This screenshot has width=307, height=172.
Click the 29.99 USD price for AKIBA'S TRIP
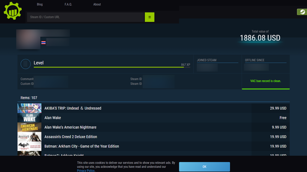pos(278,108)
